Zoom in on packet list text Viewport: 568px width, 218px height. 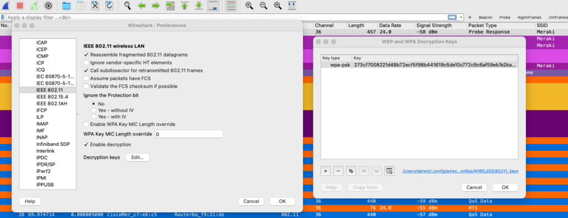tap(249, 6)
